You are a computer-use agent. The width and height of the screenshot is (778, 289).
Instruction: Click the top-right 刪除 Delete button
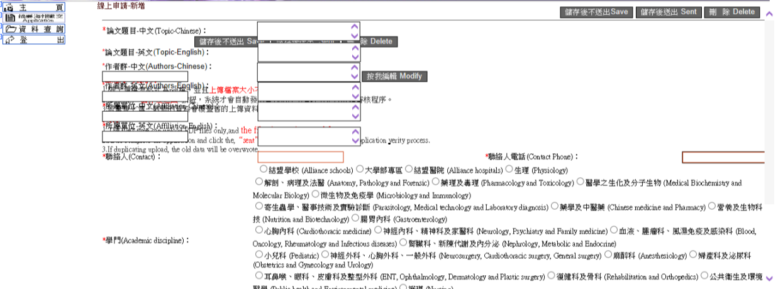731,12
